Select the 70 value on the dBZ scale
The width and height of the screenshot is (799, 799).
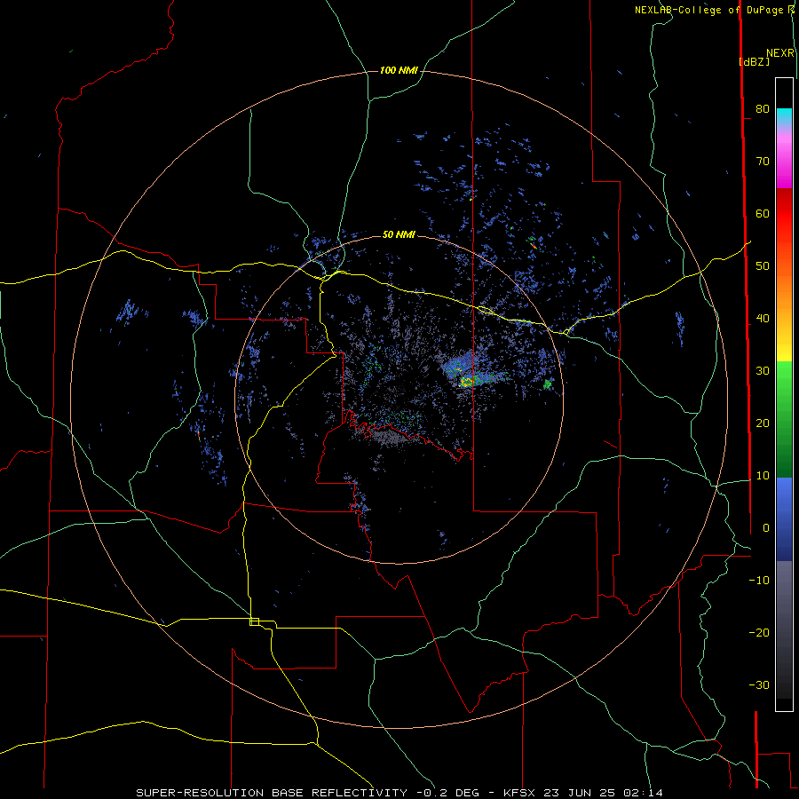point(763,162)
